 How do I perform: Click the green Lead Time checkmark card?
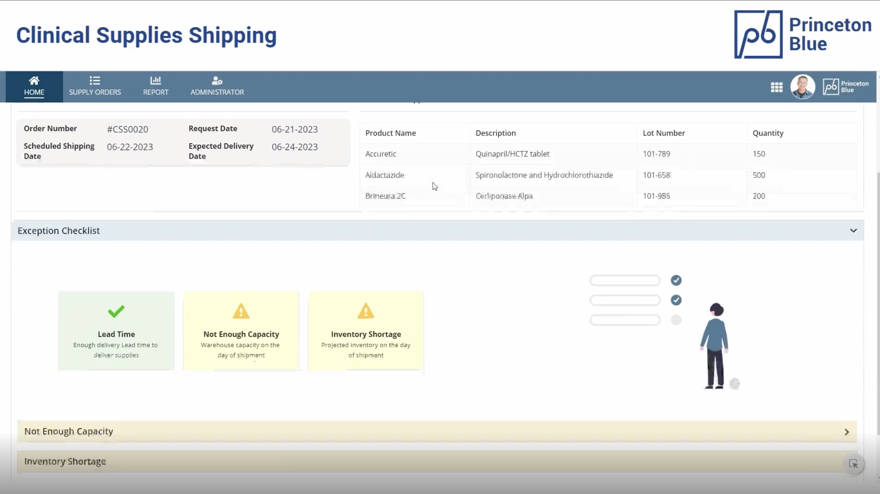116,330
